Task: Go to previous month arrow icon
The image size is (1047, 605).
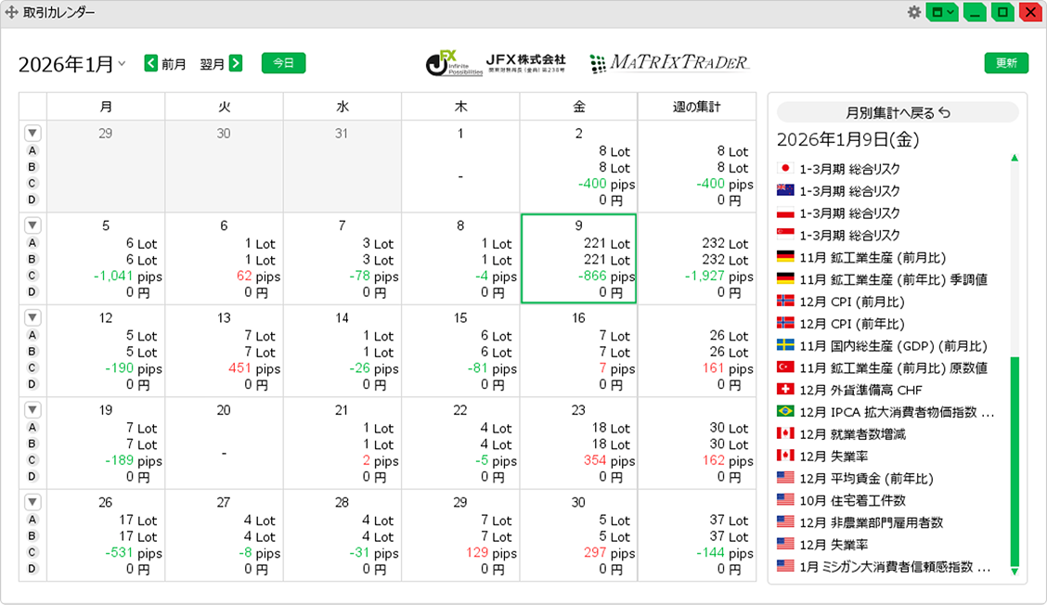Action: 151,63
